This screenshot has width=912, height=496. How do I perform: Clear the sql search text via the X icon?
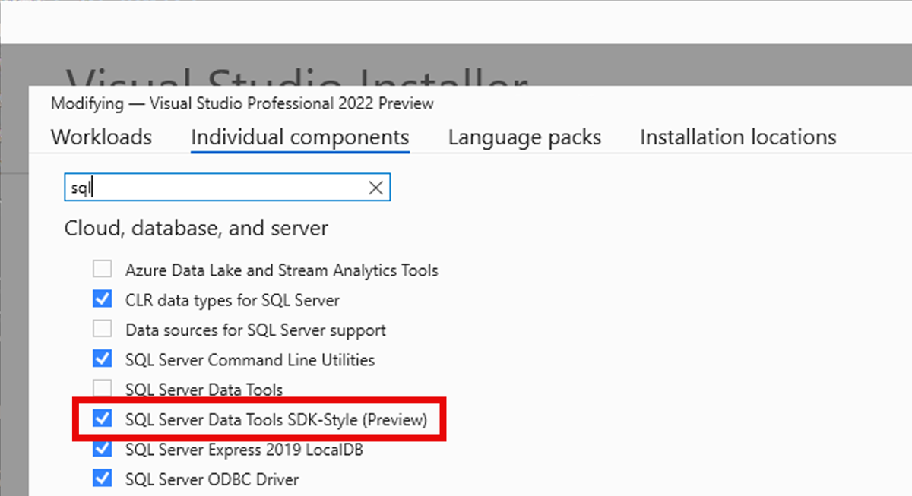click(x=375, y=187)
